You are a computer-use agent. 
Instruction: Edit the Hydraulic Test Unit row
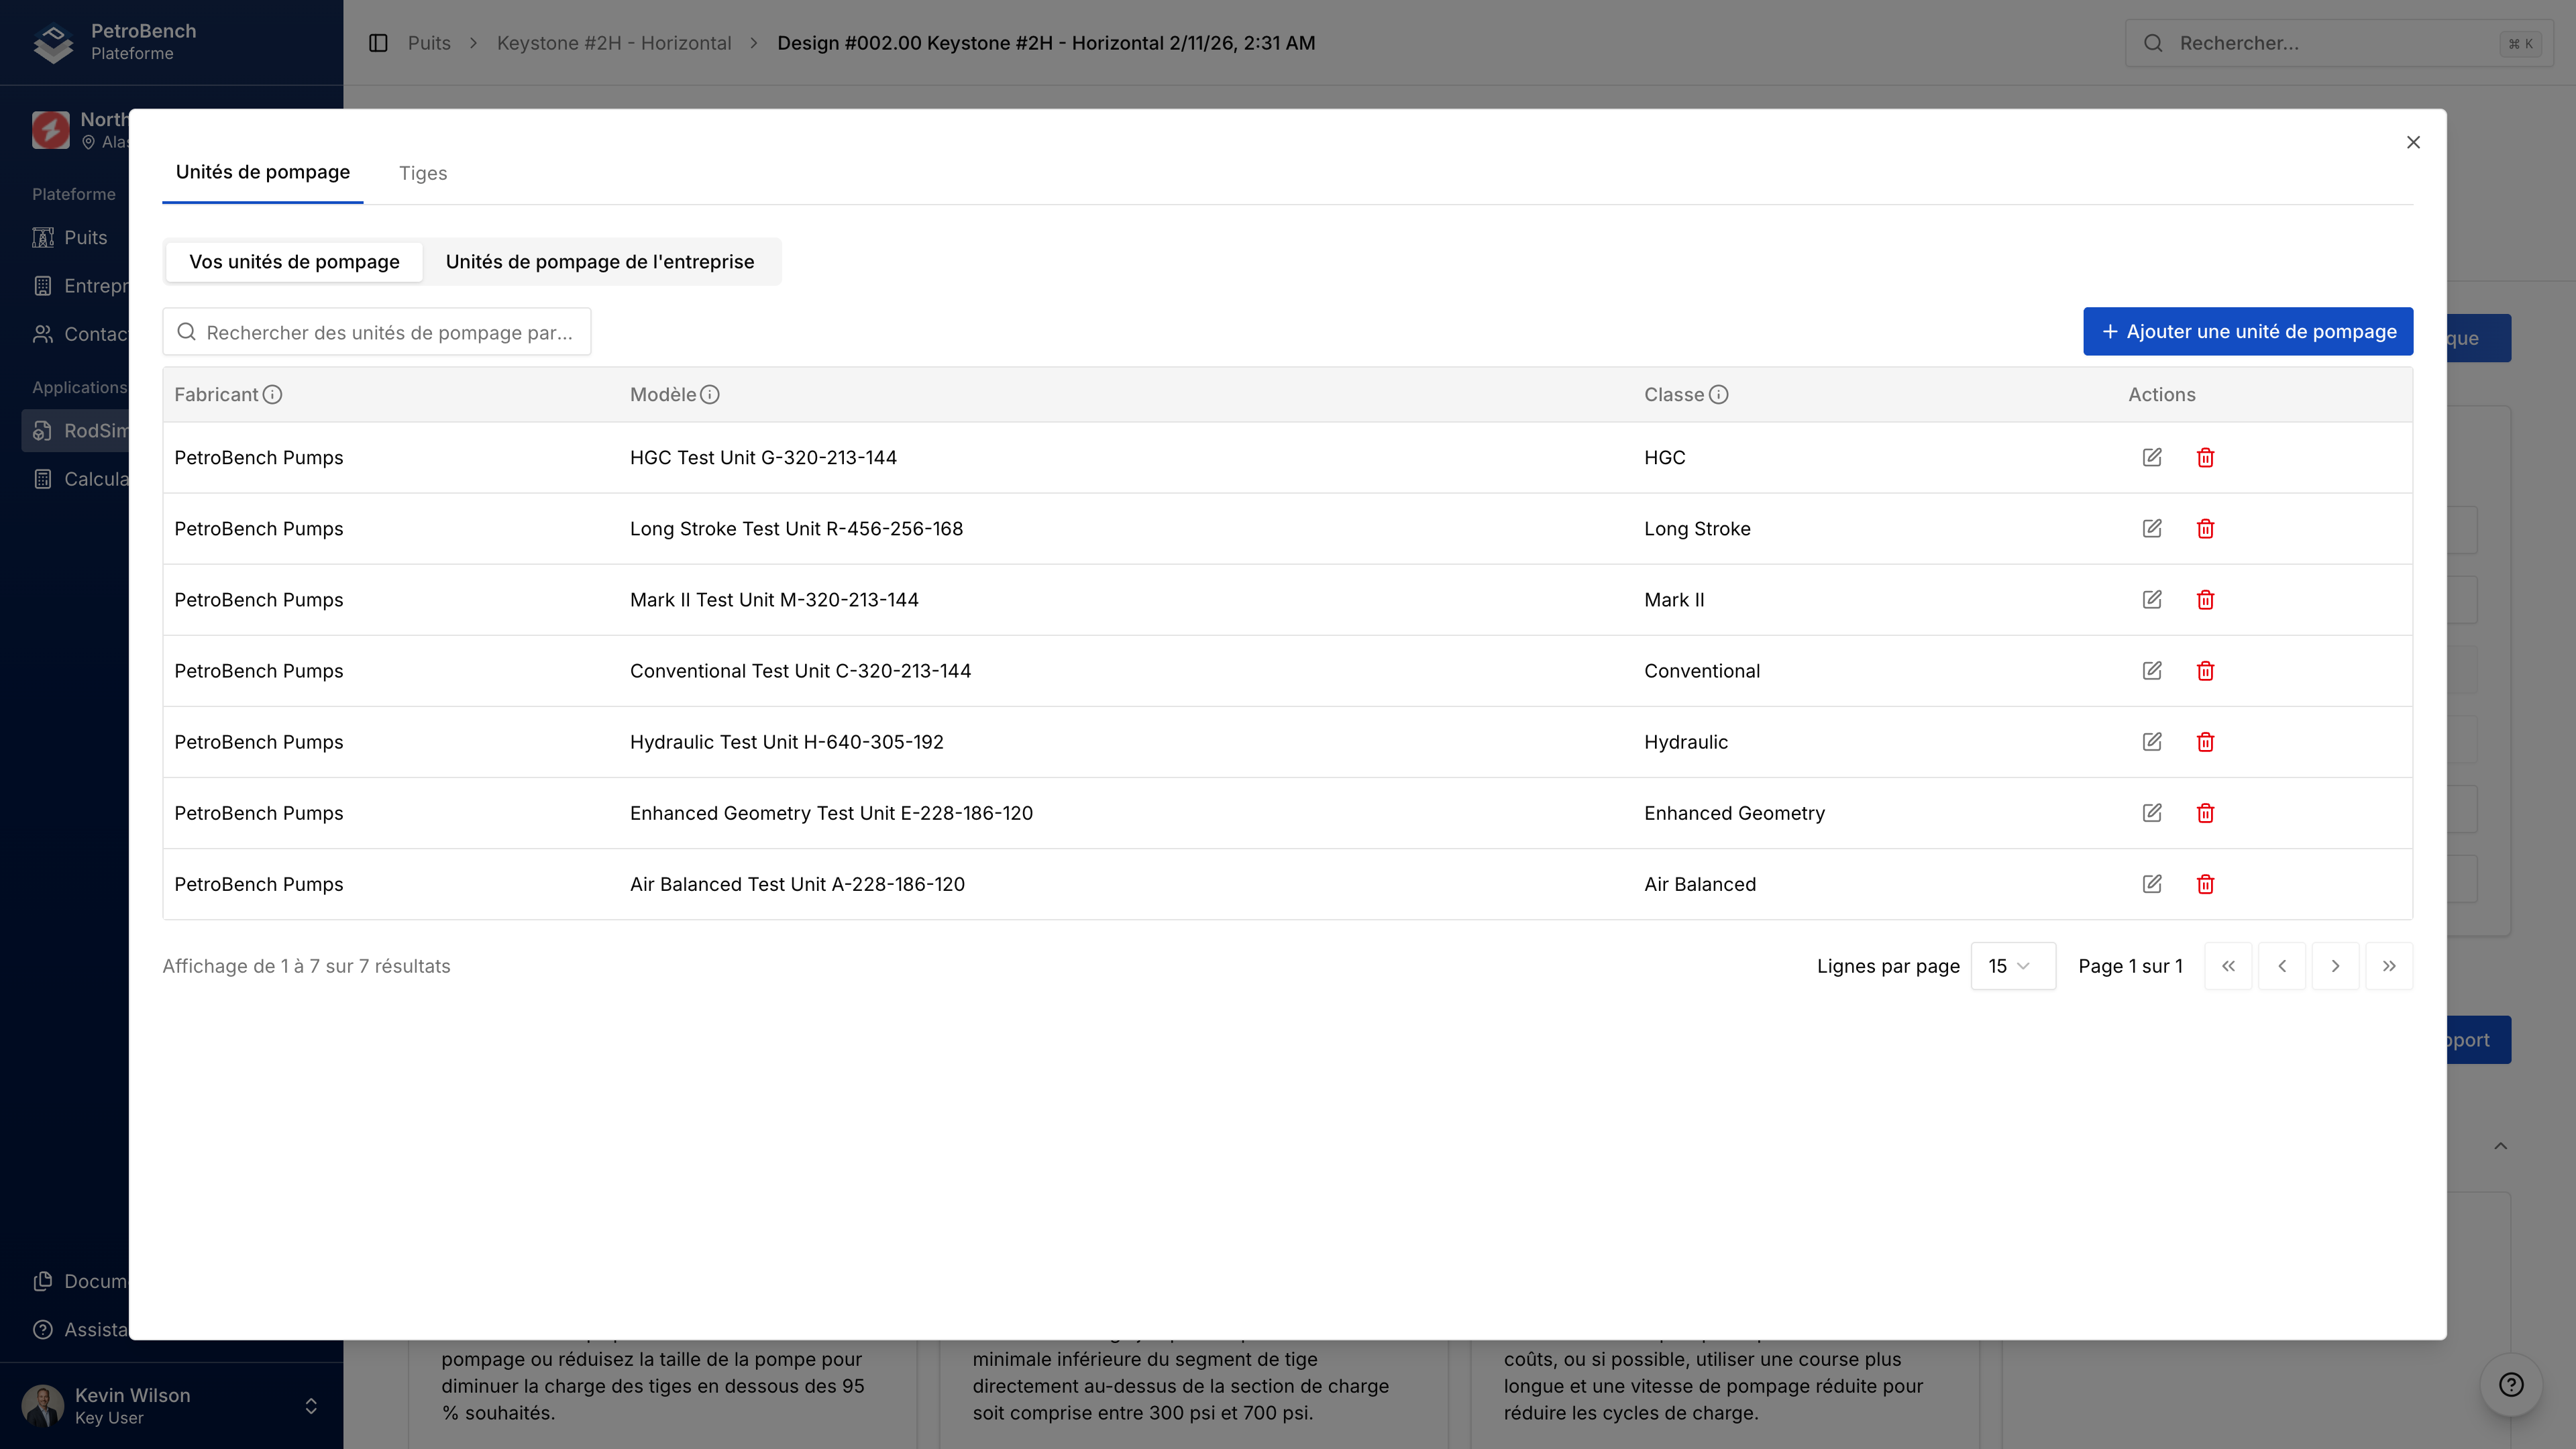coord(2152,741)
